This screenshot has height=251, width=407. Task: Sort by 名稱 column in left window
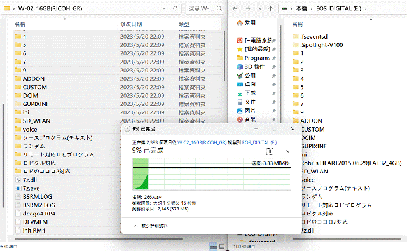point(20,24)
